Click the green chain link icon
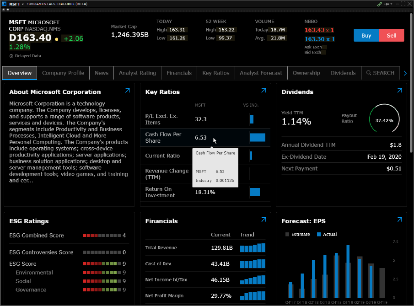Screen dimensions: 414x306 click(379, 4)
